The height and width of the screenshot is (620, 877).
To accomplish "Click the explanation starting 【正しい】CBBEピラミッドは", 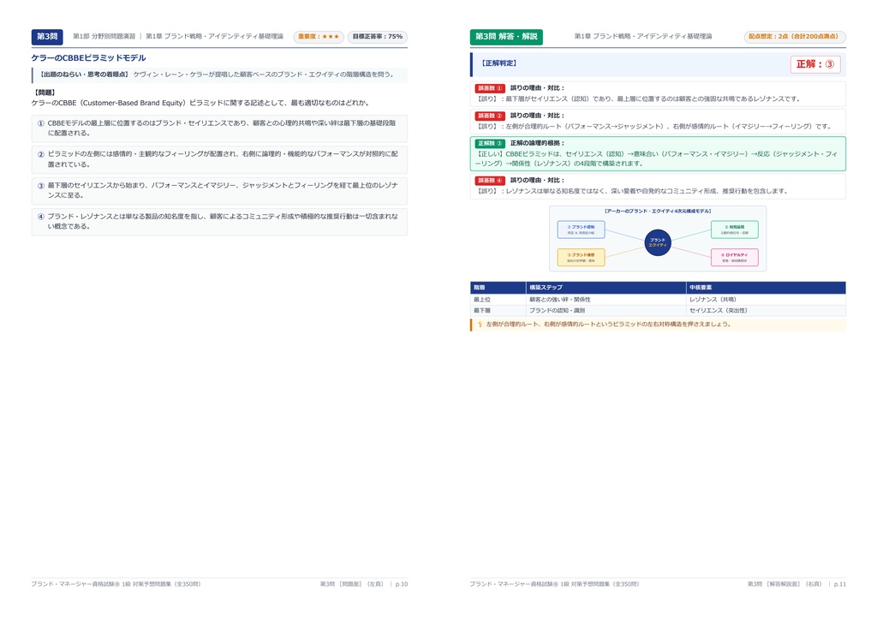I will [x=656, y=158].
